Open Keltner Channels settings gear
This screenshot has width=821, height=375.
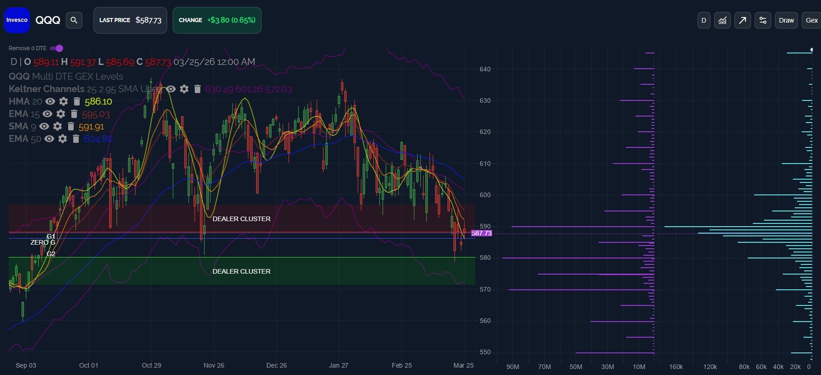pos(184,89)
